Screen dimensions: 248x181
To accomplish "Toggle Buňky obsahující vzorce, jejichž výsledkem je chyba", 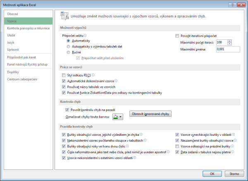I will pos(64,135).
